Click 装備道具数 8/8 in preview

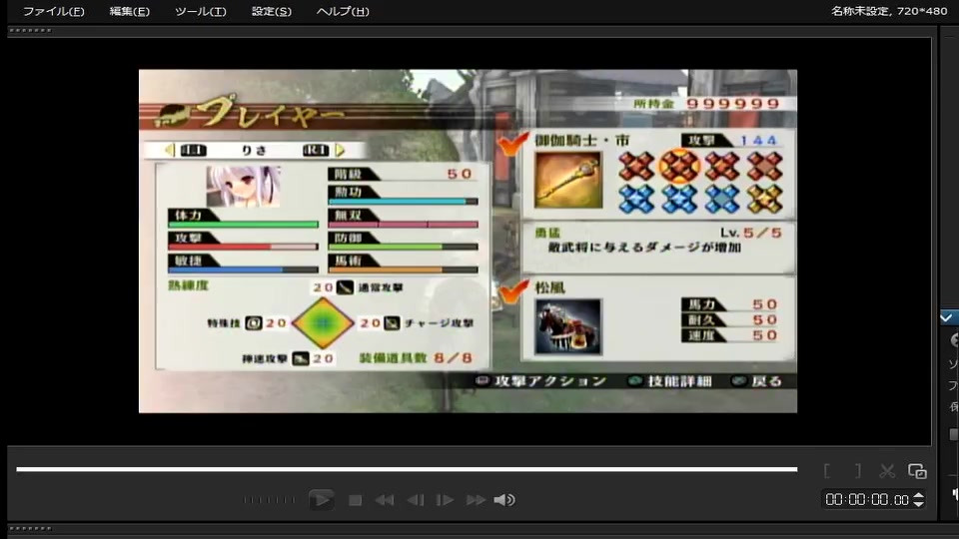click(x=416, y=358)
